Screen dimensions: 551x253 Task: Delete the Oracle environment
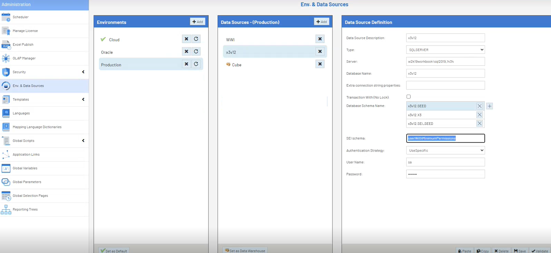[x=186, y=51]
